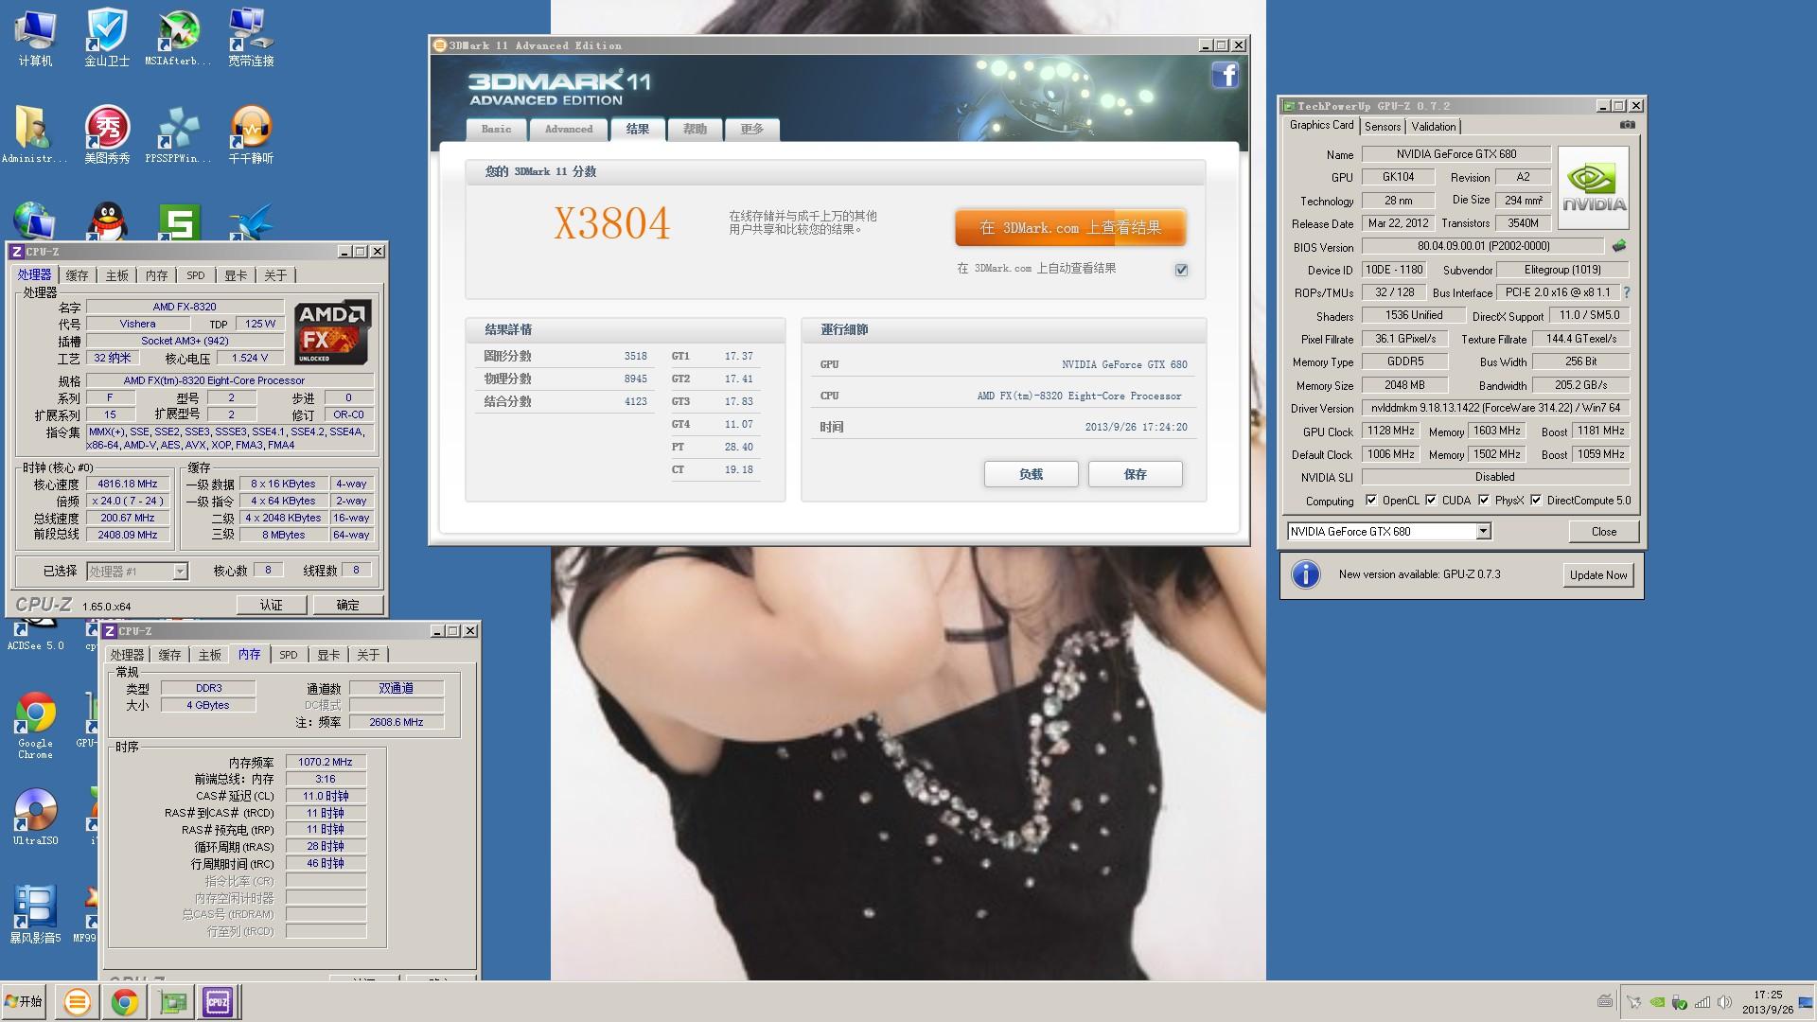This screenshot has width=1817, height=1022.
Task: Launch 金山卫士 from the desktop
Action: coord(107,38)
